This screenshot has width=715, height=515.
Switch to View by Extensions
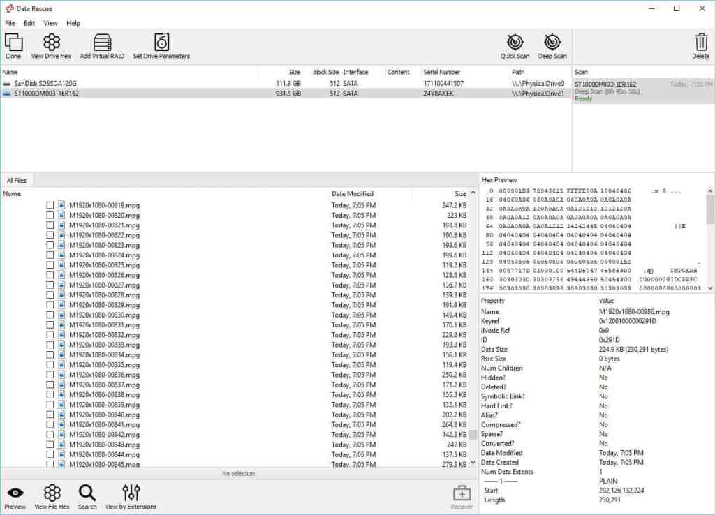click(131, 494)
